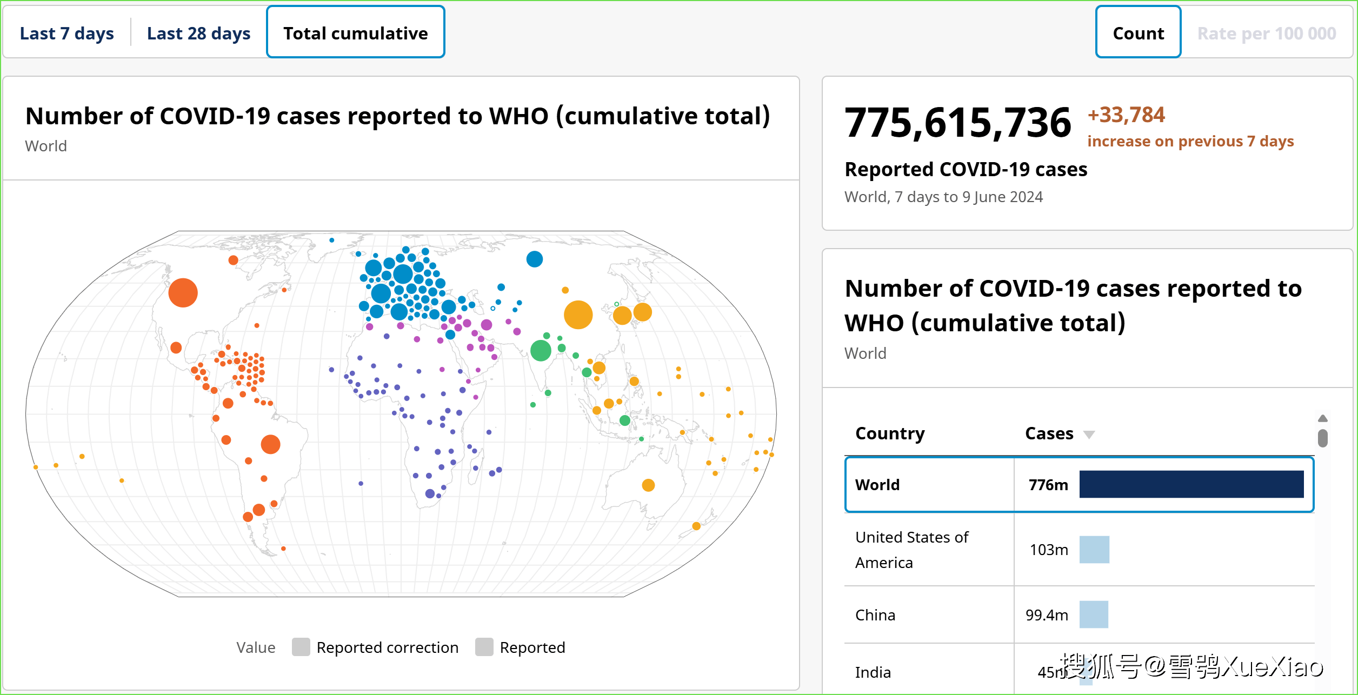
Task: Click the large orange USA bubble
Action: 183,293
